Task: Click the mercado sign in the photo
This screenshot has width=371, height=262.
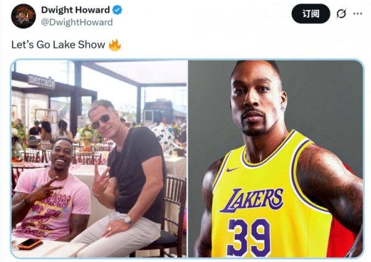Action: 41,82
